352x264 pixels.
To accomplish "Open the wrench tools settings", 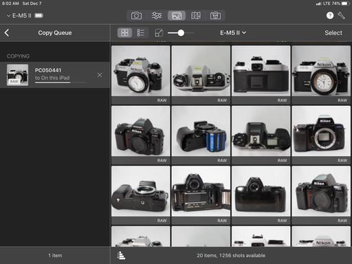I will click(x=341, y=16).
